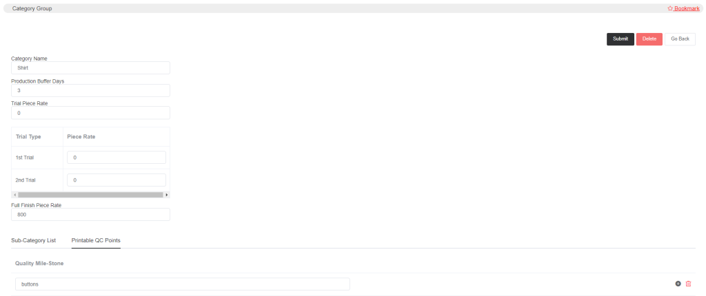Select the Printable QC Points tab
Viewport: 706px width, 296px height.
(96, 240)
